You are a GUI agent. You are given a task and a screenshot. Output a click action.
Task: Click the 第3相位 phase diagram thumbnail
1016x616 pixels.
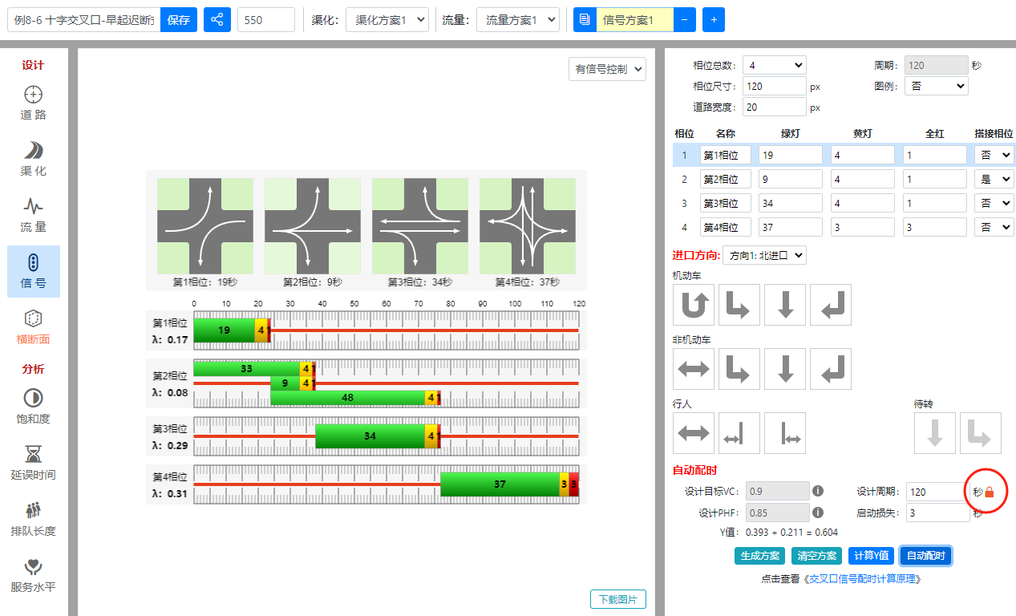pyautogui.click(x=420, y=226)
